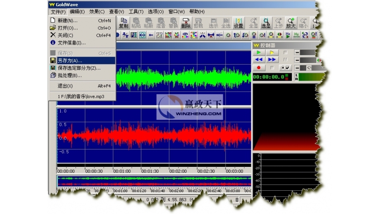Image resolution: width=380 pixels, height=214 pixels.
Task: Click the green play button in 控制器
Action: pyautogui.click(x=259, y=53)
